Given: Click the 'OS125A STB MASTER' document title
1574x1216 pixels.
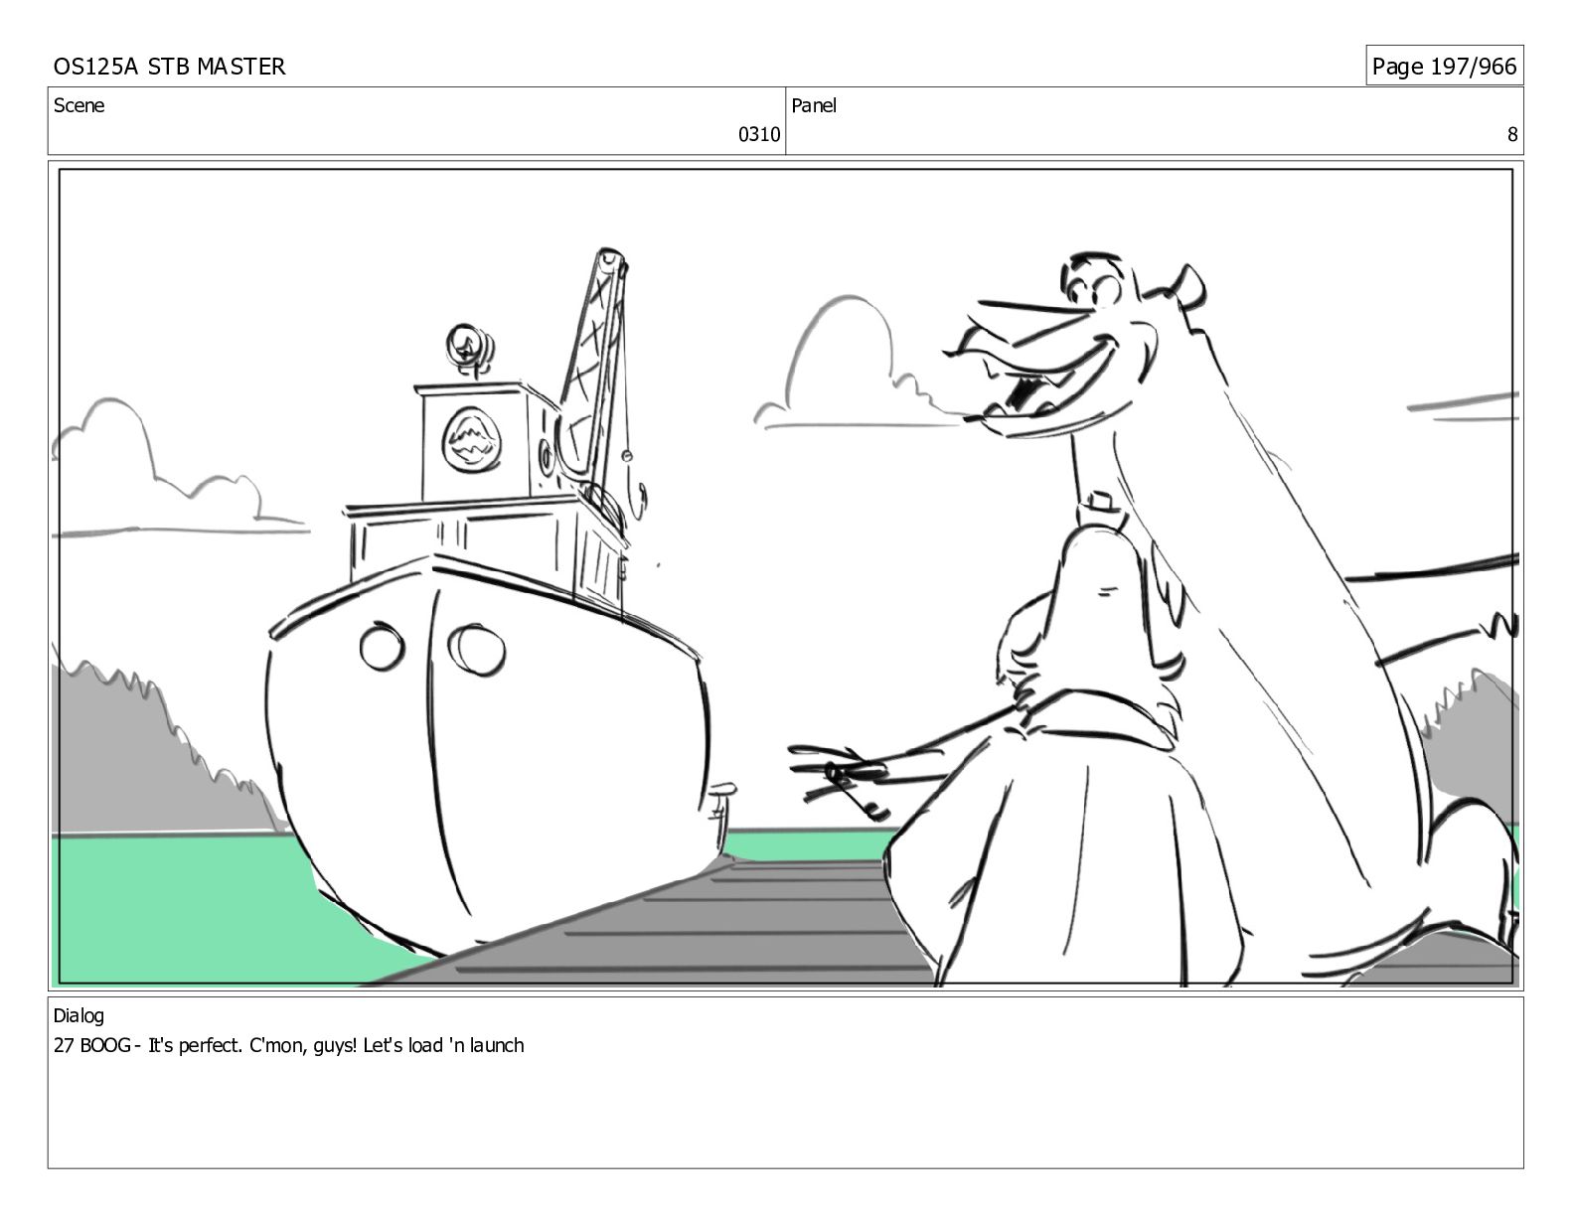Looking at the screenshot, I should (169, 67).
